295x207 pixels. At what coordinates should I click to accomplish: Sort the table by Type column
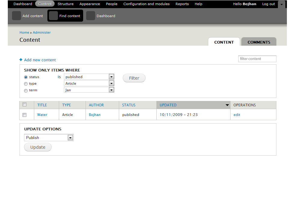tap(67, 105)
